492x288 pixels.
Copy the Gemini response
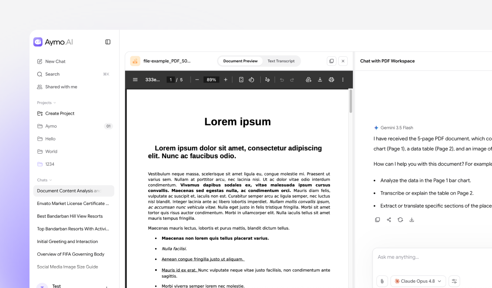point(378,220)
